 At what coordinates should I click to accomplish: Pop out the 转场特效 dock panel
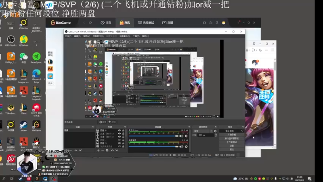(216, 127)
